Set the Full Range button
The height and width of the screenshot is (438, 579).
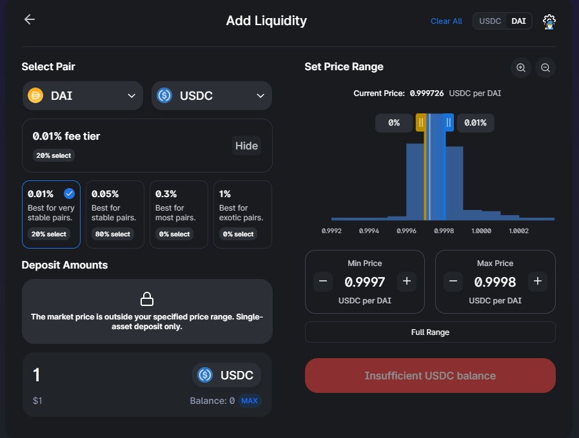coord(430,332)
